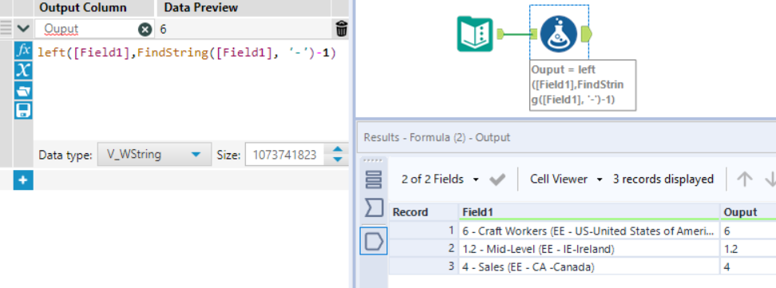Select Ouput cell with value 4
The image size is (776, 288).
[748, 266]
